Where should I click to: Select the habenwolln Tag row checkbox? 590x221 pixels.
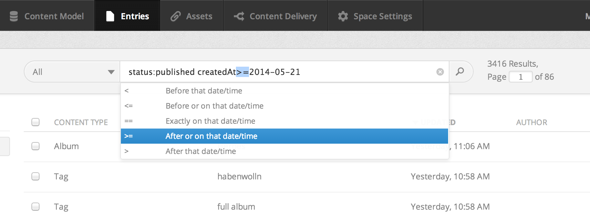pyautogui.click(x=35, y=176)
